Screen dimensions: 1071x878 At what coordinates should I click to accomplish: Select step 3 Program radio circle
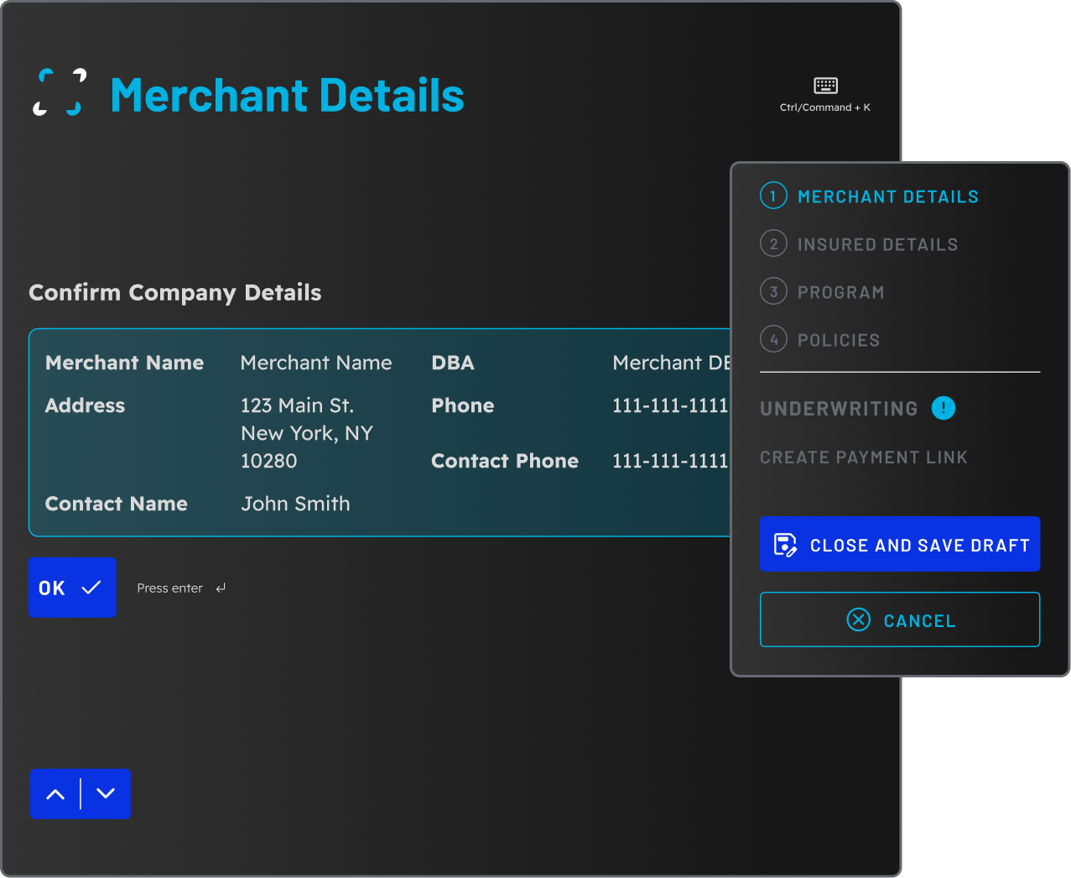[x=772, y=291]
